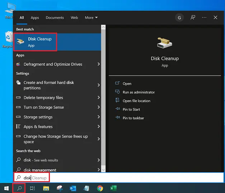225x193 pixels.
Task: Open the More filter dropdown
Action: pyautogui.click(x=91, y=18)
